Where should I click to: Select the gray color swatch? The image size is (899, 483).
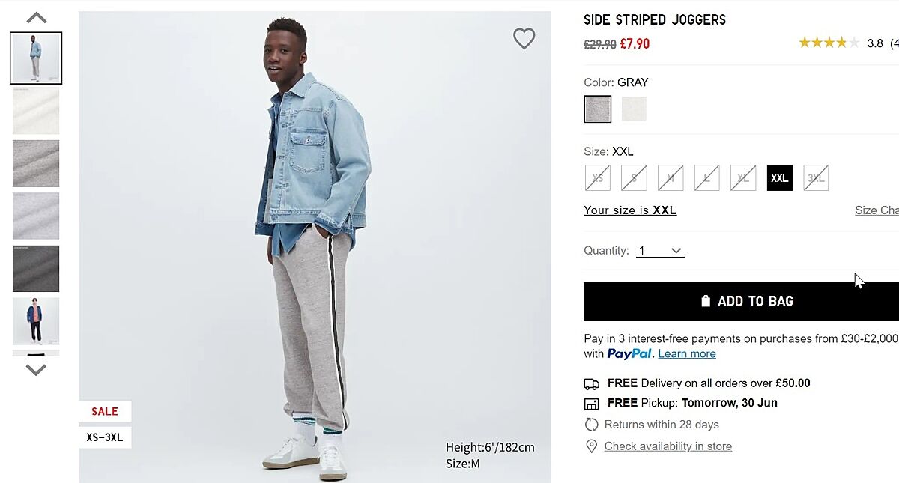[x=598, y=109]
